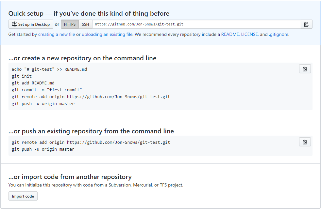Click the "git add README.md" command line
The height and width of the screenshot is (209, 321).
point(33,83)
